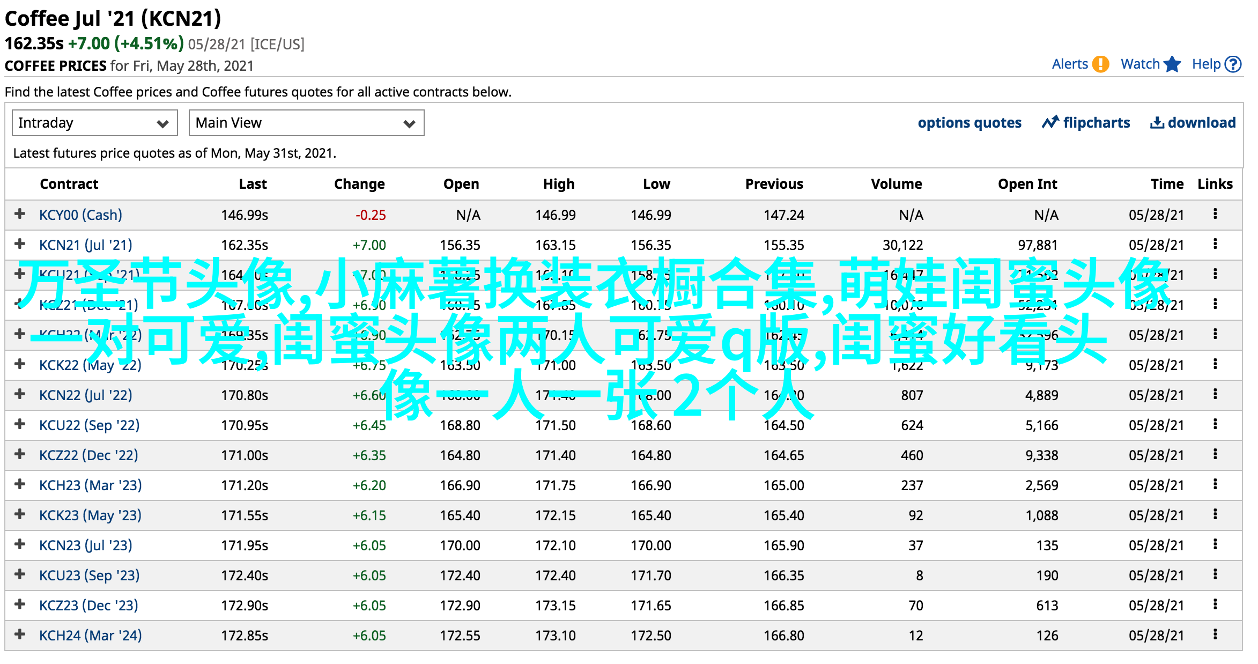Sort table by High column header
The width and height of the screenshot is (1258, 664).
[559, 184]
